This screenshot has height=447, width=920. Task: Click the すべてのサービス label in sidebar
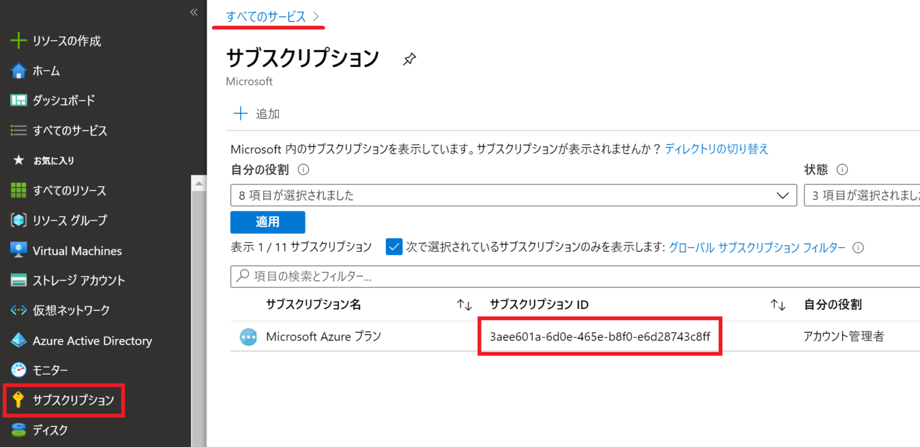tap(70, 131)
